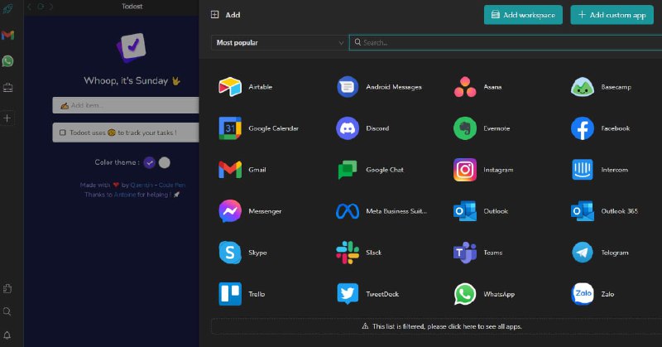
Task: Add Gmail from the app grid
Action: pos(230,170)
